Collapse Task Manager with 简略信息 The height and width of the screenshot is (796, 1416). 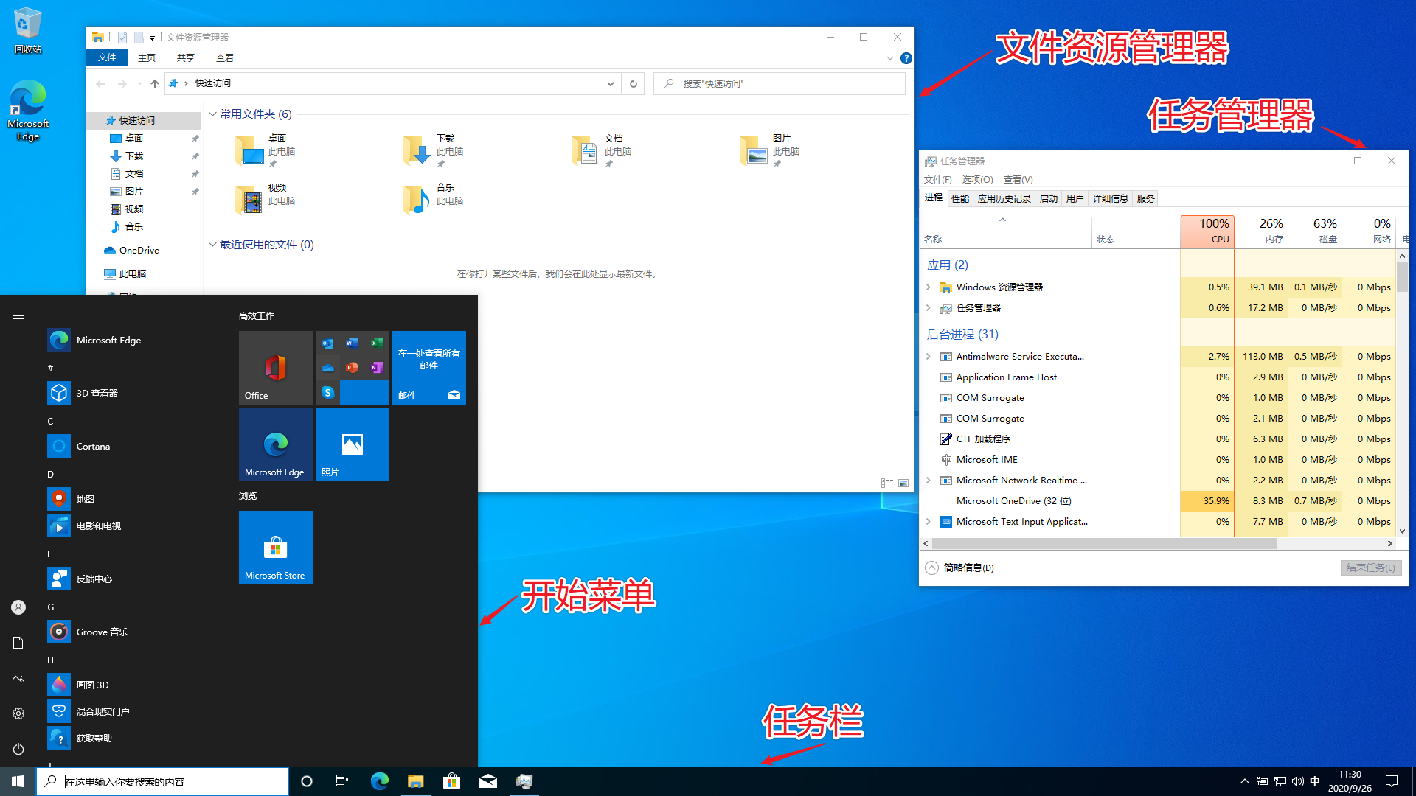[x=959, y=568]
